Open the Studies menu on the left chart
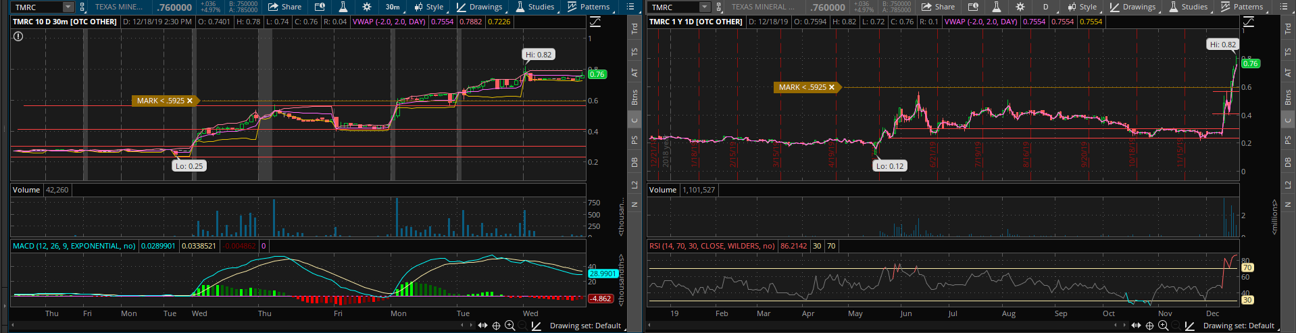The image size is (1296, 333). 534,7
